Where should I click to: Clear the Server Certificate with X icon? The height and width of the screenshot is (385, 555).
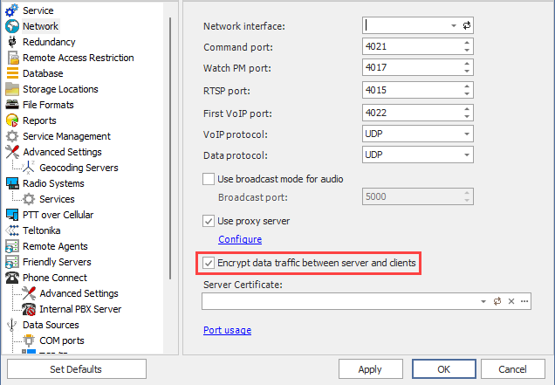tap(511, 301)
